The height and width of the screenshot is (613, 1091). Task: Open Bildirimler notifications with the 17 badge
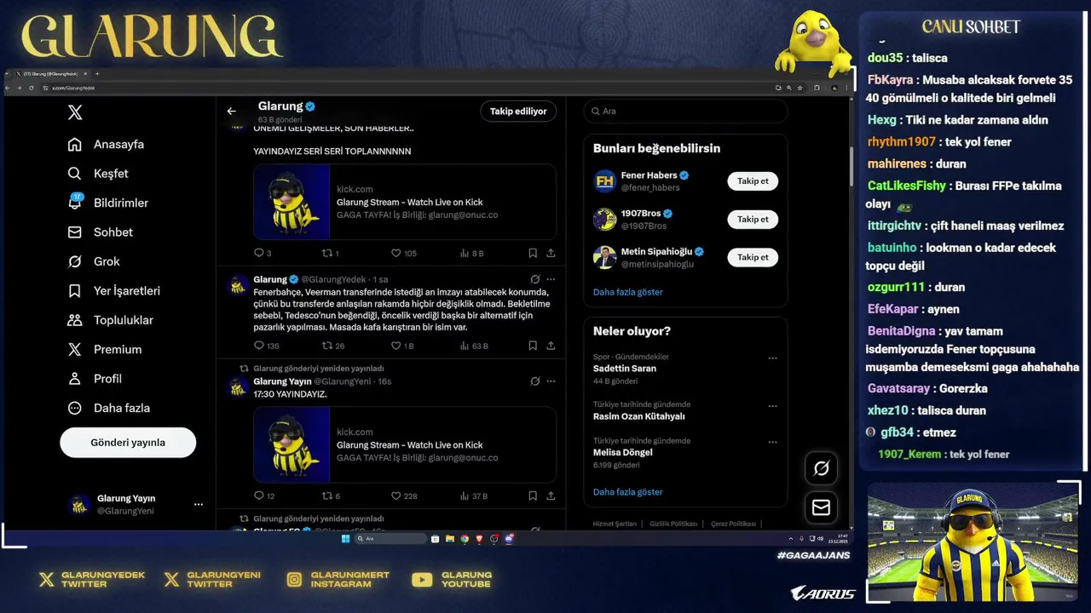coord(107,203)
